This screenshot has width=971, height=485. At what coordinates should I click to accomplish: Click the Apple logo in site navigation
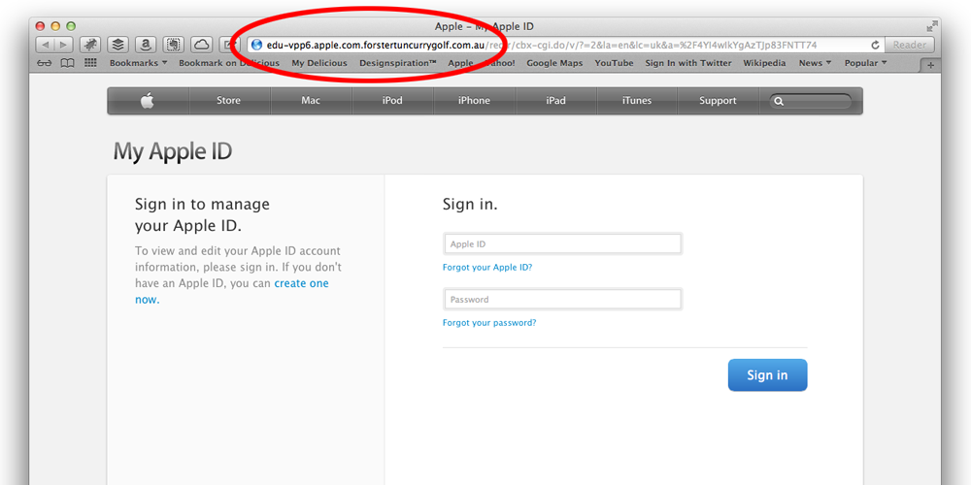[148, 101]
